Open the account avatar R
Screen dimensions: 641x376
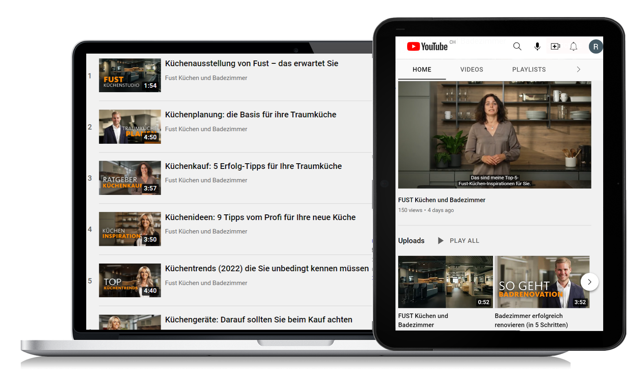point(596,47)
